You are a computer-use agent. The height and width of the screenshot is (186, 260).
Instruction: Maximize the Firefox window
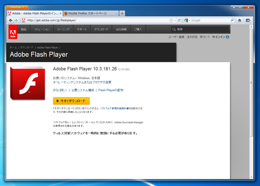(240, 7)
